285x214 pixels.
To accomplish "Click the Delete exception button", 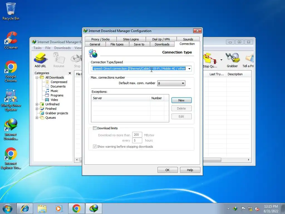I will (181, 108).
